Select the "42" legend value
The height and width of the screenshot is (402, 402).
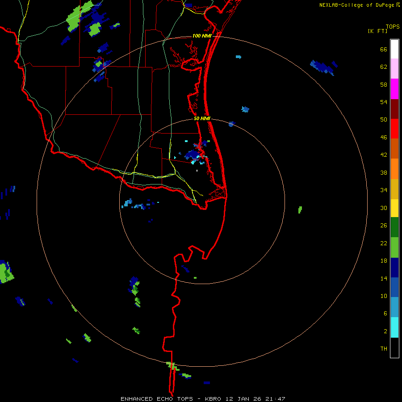tap(384, 155)
